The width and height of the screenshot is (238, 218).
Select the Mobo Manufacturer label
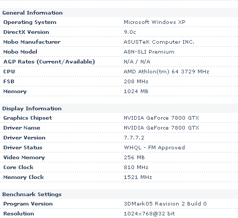tap(32, 42)
